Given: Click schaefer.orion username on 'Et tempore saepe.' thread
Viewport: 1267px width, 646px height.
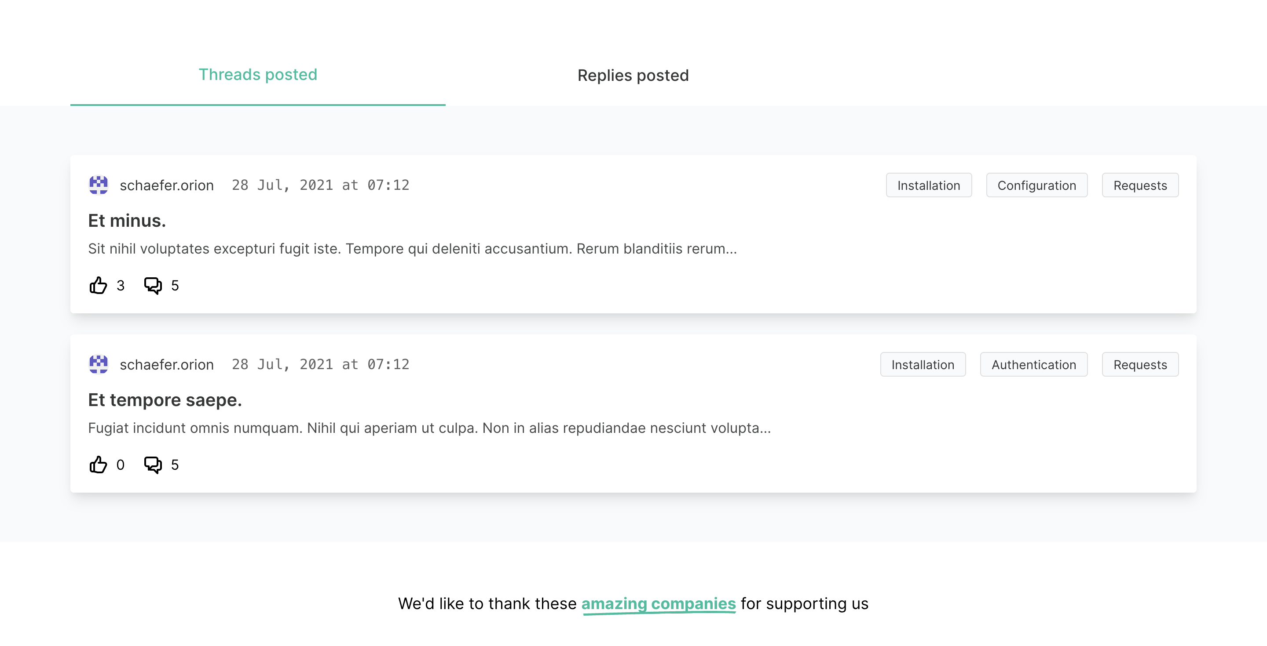Looking at the screenshot, I should 167,364.
